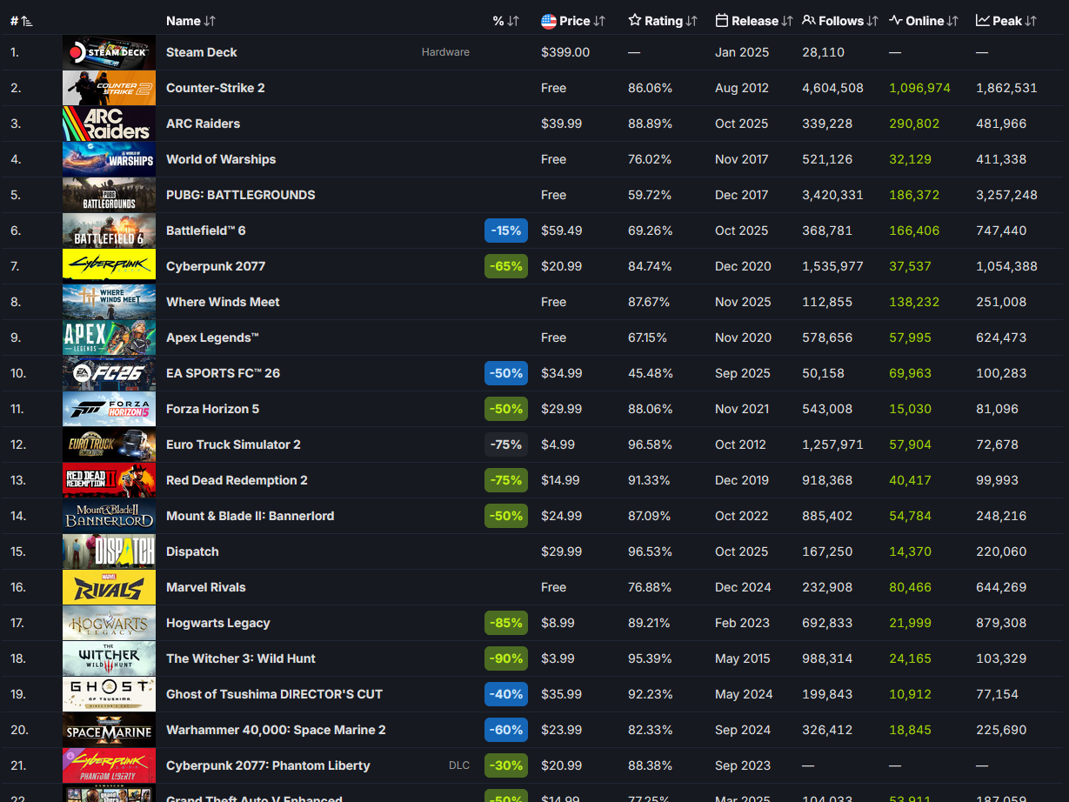Open PUBG Battlegrounds thumbnail

[109, 195]
